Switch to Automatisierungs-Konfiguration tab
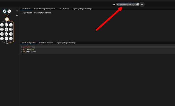Viewport: 175px width, 106px height. 45,9
